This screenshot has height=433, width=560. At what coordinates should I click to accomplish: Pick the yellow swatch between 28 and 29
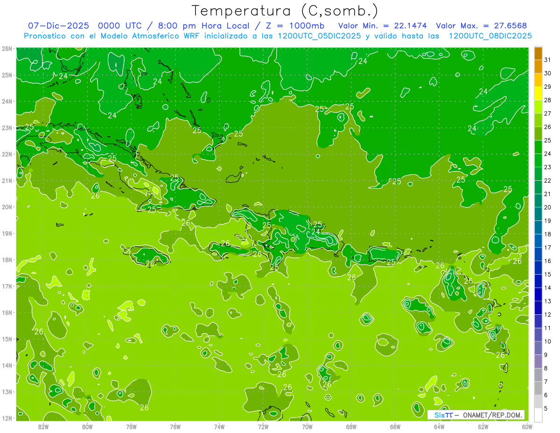pos(538,93)
